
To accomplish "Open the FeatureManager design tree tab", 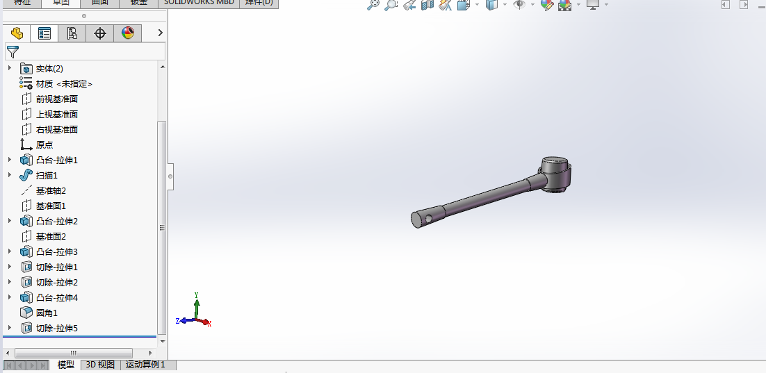I will (17, 33).
